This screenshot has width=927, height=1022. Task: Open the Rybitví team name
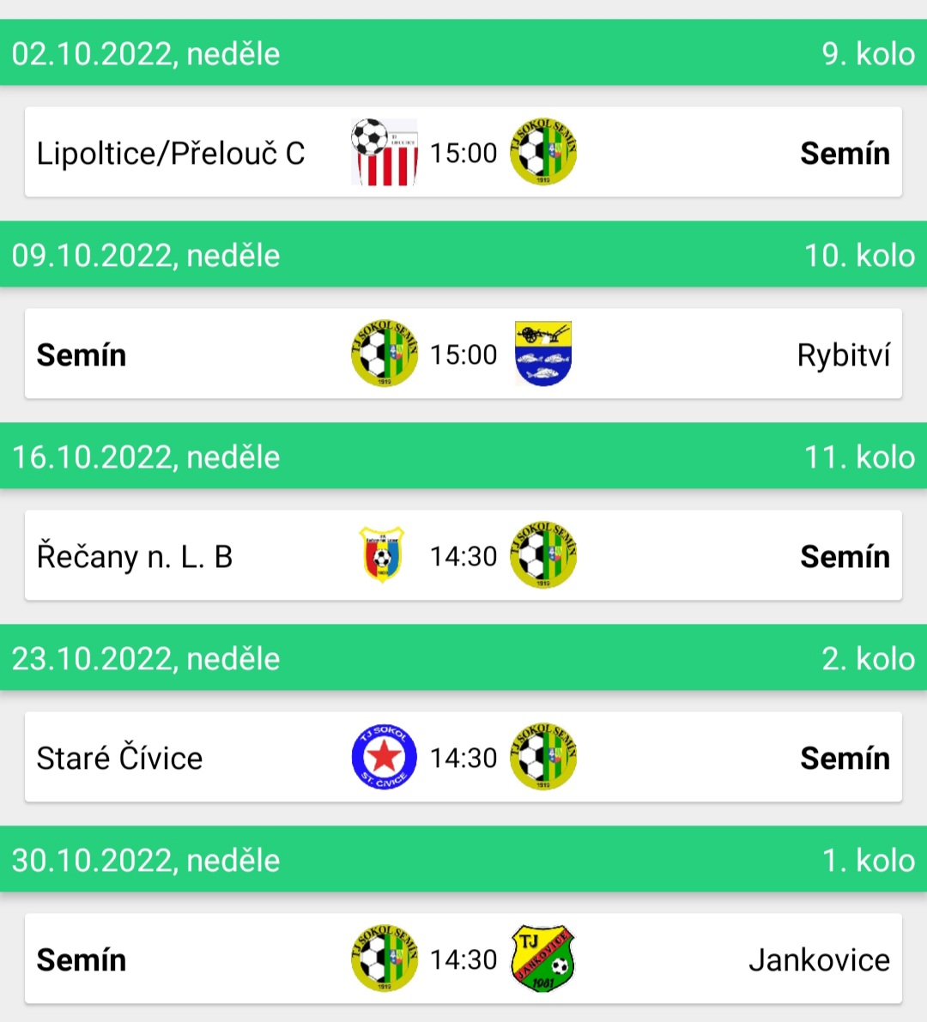844,356
